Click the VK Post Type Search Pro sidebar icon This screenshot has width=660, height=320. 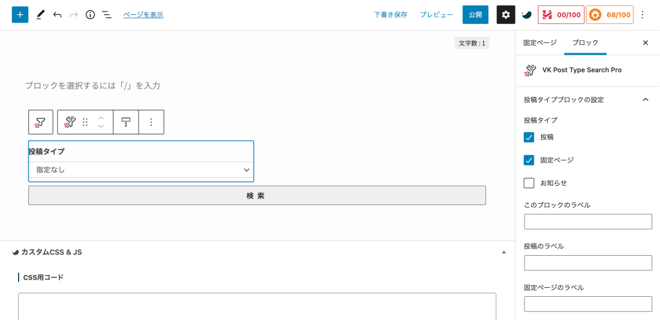click(530, 71)
